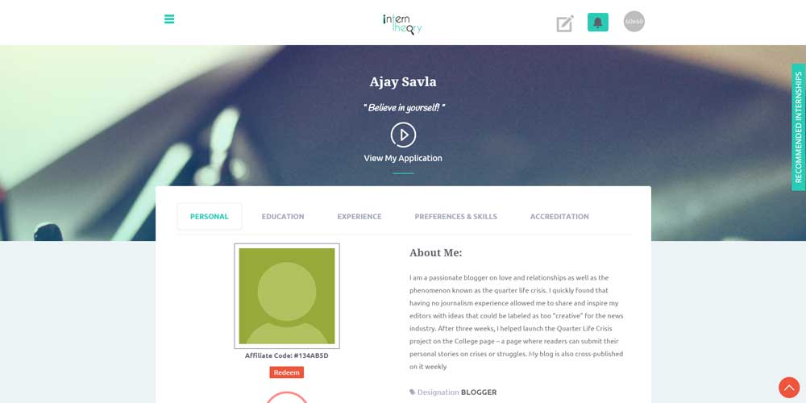Image resolution: width=806 pixels, height=403 pixels.
Task: Click the tag icon beside Designation
Action: coord(412,393)
